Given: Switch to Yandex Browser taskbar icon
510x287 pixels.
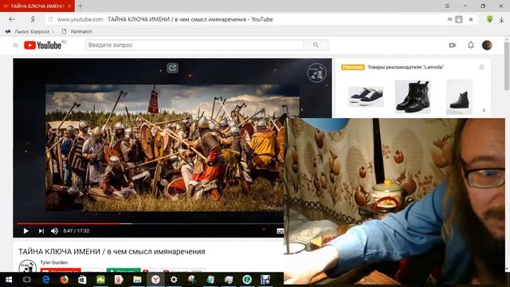Looking at the screenshot, I should pos(155,280).
